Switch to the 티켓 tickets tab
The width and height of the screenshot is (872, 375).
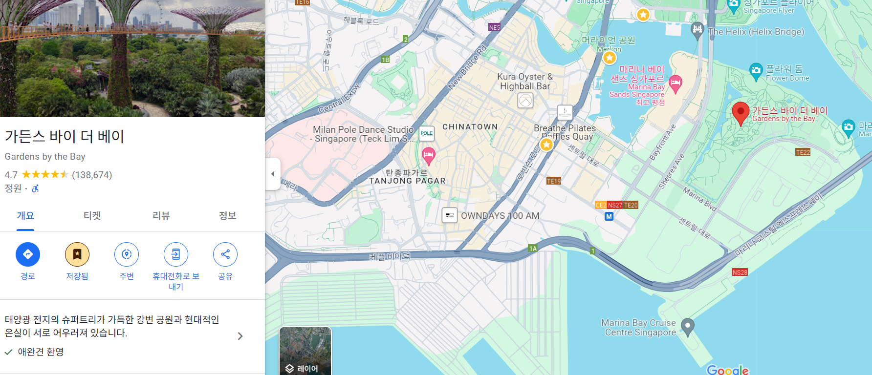tap(92, 216)
